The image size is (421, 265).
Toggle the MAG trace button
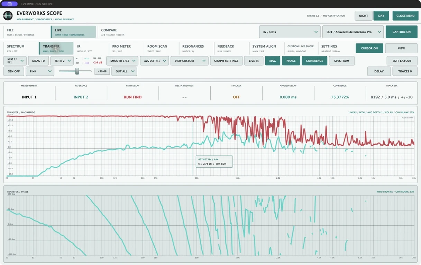tap(273, 61)
